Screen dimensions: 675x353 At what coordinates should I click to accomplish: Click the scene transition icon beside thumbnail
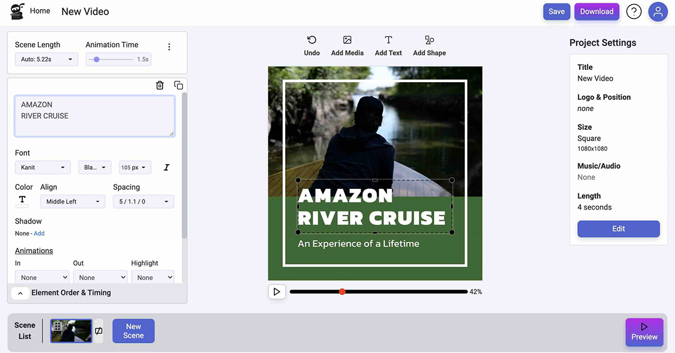coord(99,331)
